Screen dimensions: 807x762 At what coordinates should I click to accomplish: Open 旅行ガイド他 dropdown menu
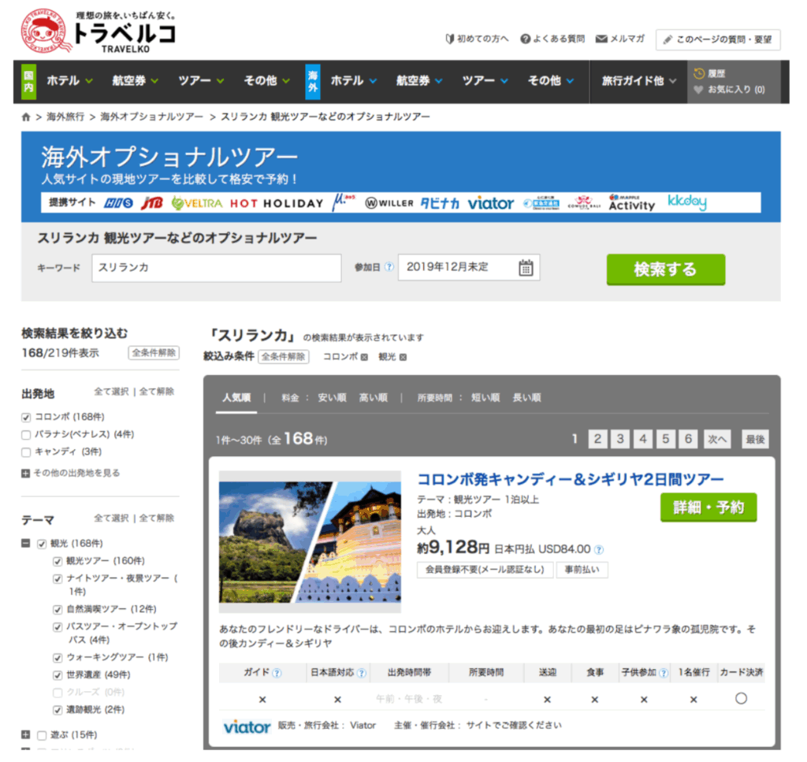(638, 81)
